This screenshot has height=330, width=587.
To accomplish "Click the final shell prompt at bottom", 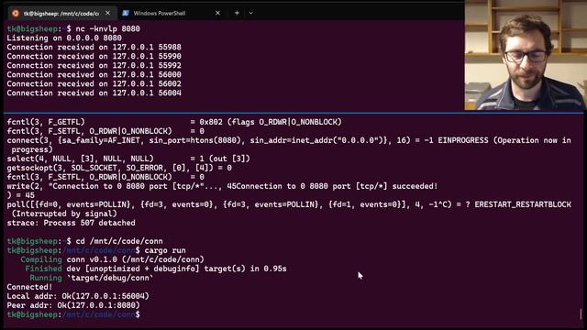I will (x=73, y=314).
